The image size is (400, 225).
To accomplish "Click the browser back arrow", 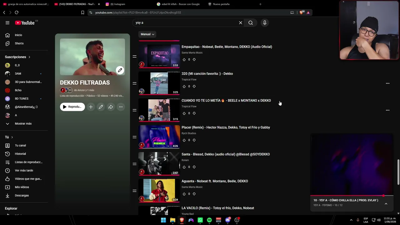I will (4, 12).
